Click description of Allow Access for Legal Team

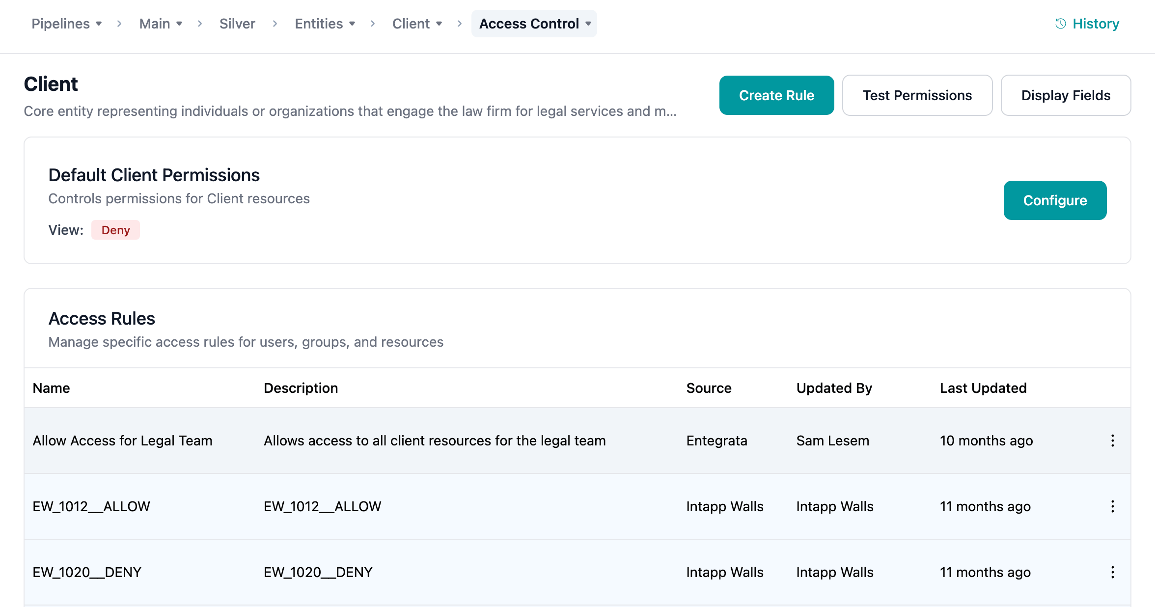tap(435, 441)
